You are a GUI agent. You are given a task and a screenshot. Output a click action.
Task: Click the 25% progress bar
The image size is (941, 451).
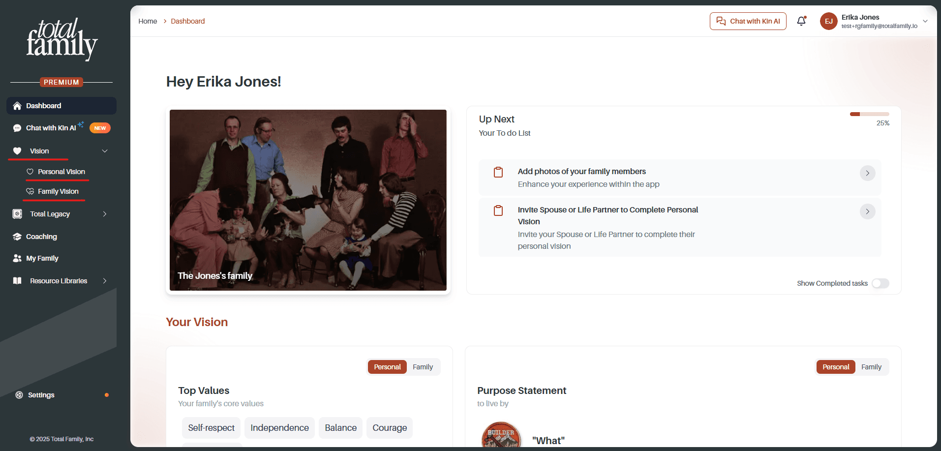[869, 114]
